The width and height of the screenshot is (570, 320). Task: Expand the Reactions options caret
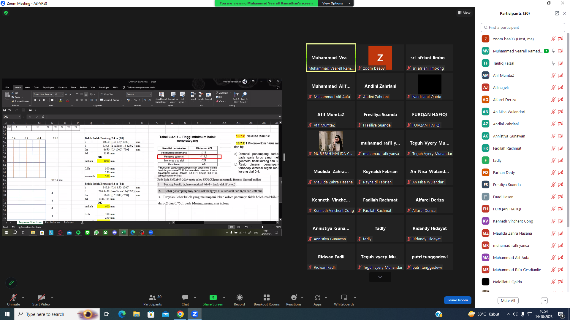[302, 297]
